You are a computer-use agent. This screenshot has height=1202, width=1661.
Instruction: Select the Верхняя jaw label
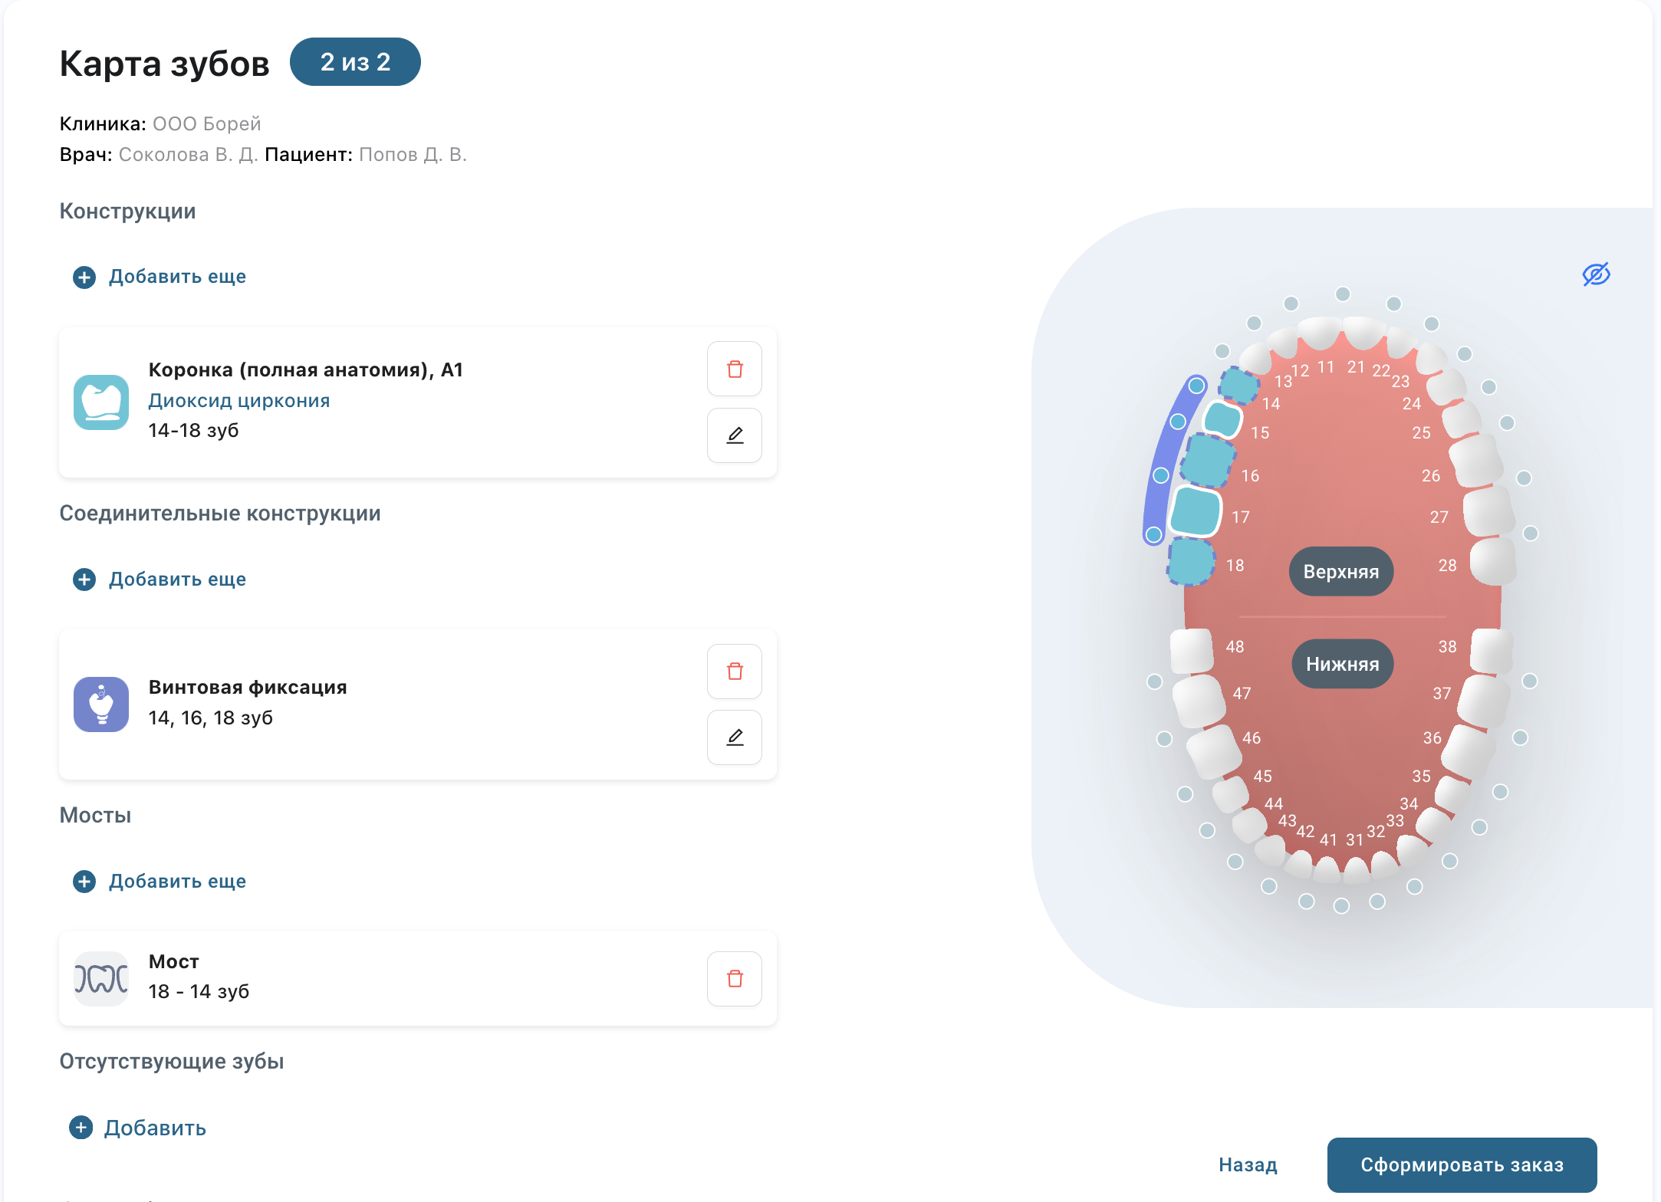click(1340, 572)
